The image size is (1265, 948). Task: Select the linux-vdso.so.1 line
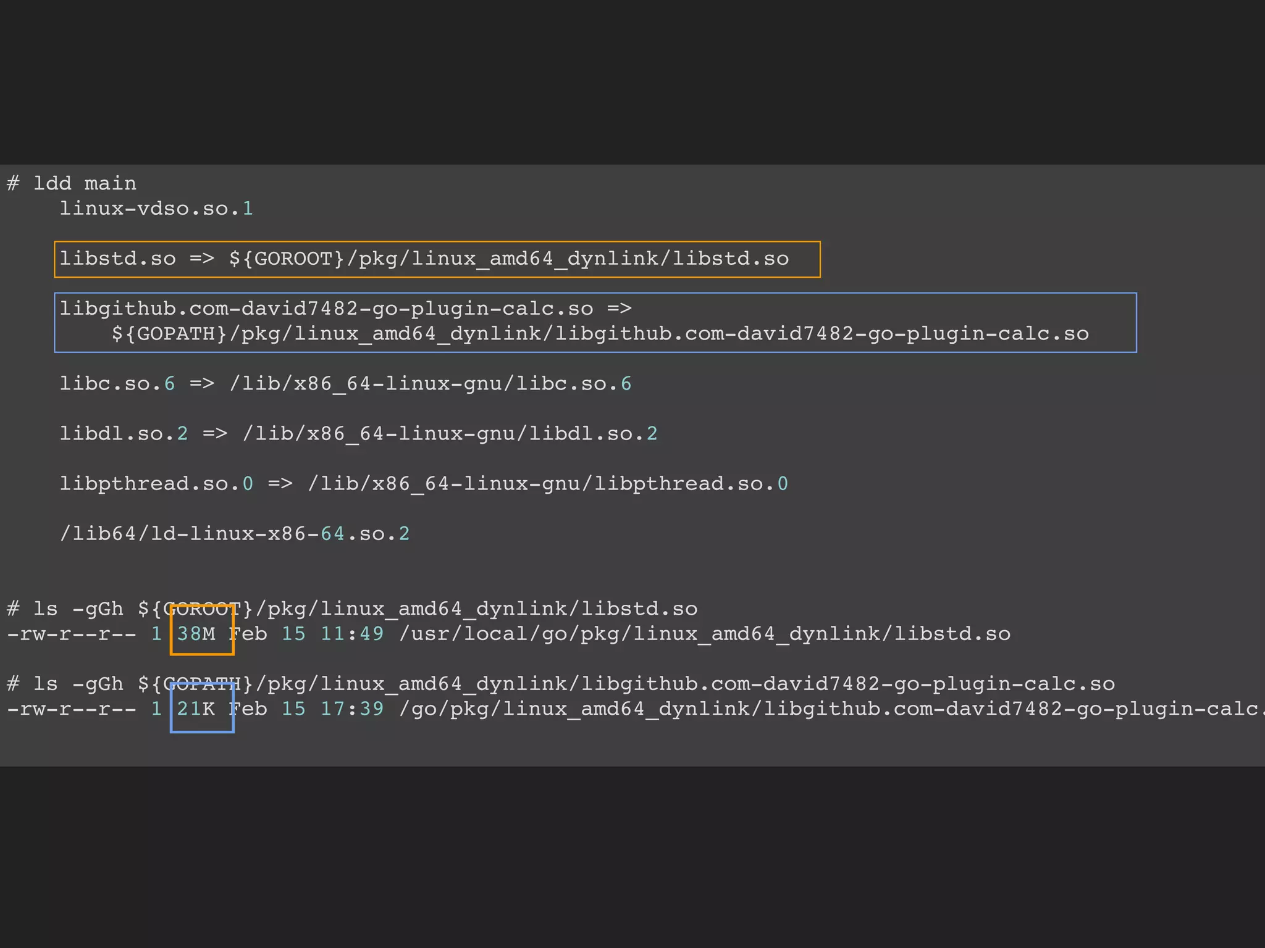pos(156,209)
